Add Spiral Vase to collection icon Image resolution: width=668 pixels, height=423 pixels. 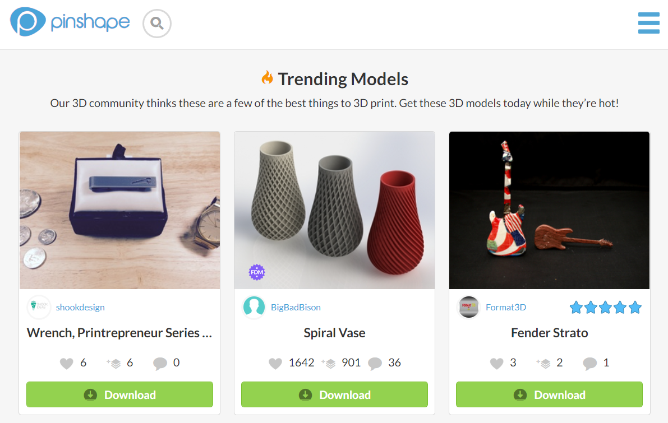point(329,364)
